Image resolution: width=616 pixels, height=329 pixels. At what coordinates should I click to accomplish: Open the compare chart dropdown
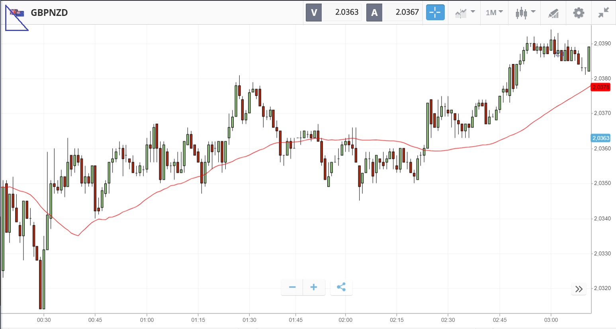pos(465,12)
